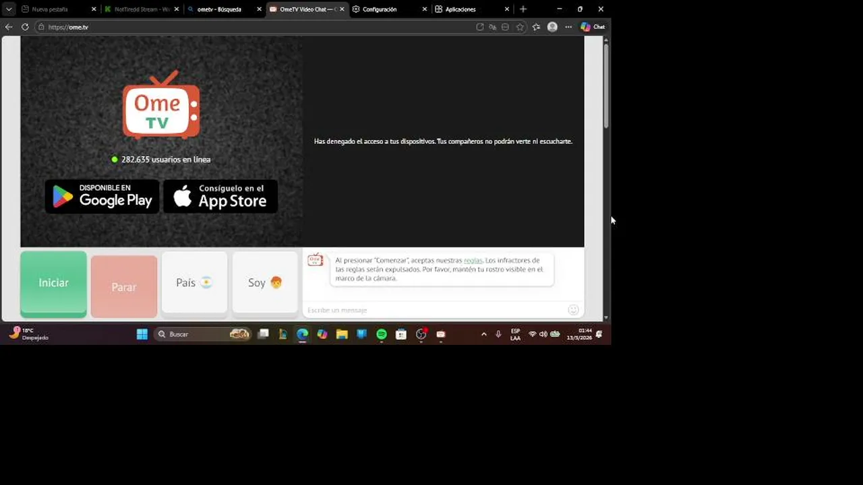Click the green Iniciar button
863x485 pixels.
(53, 284)
